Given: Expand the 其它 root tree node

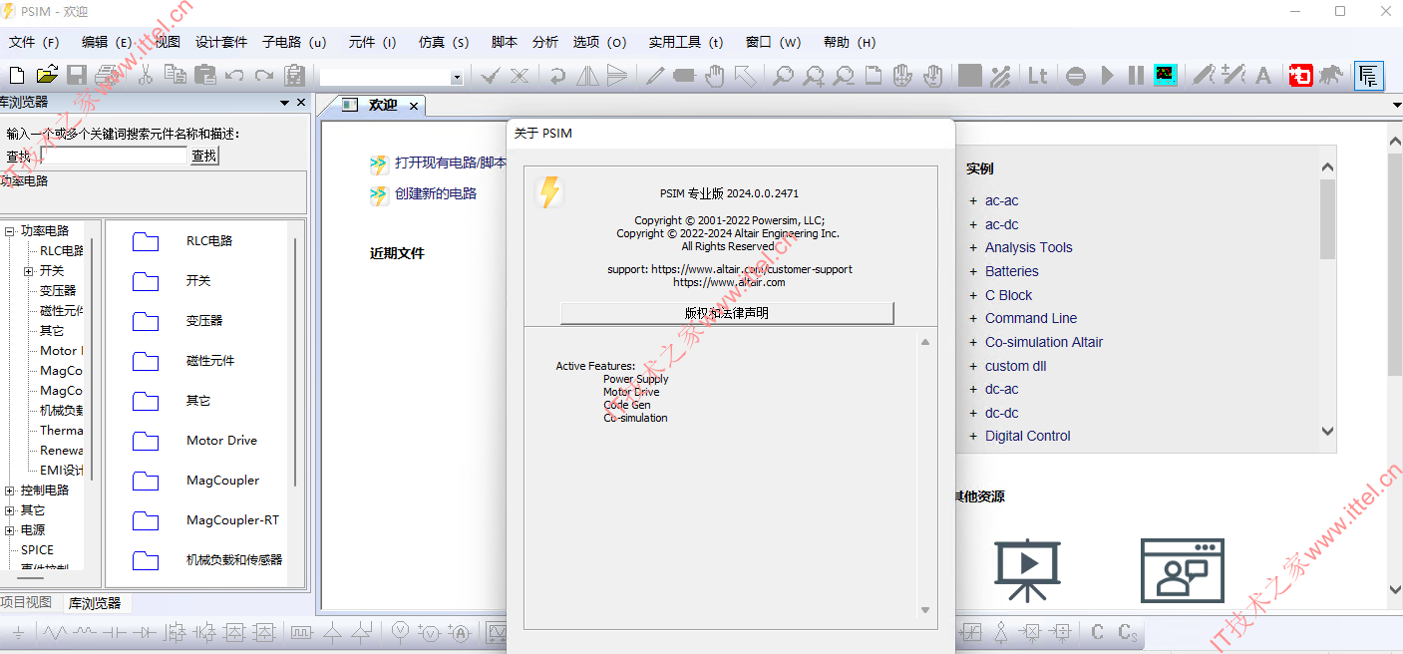Looking at the screenshot, I should point(10,510).
